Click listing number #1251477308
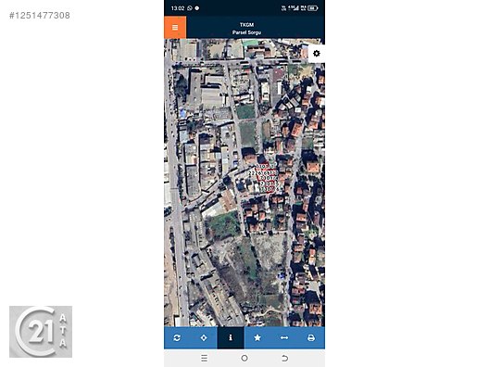 click(x=40, y=15)
